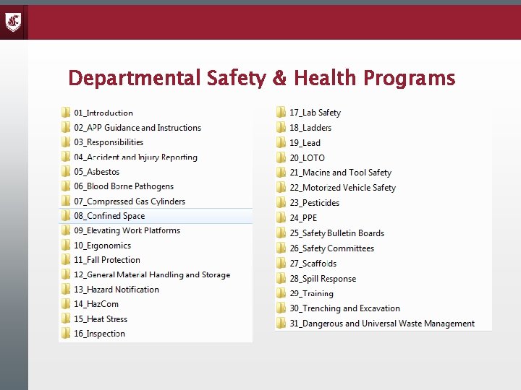
Task: Click folder icon beside 23_Pesticides
Action: (281, 203)
